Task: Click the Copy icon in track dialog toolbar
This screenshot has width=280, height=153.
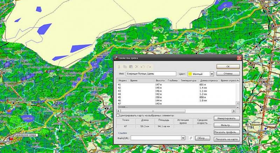Action: click(125, 67)
